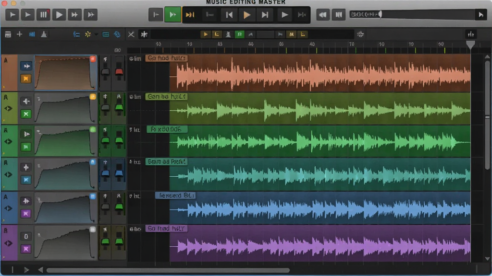492x276 pixels.
Task: Click the blue level bars icon in the toolbar
Action: point(32,34)
